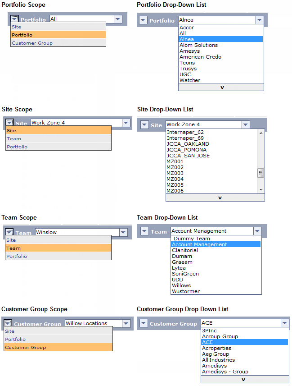Choose Site in Customer Group Scope menu
The width and height of the screenshot is (292, 386).
pyautogui.click(x=58, y=331)
